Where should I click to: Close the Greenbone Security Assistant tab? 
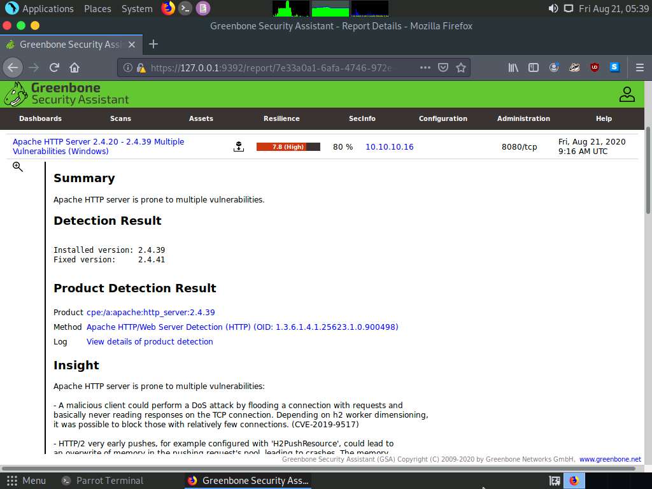(x=131, y=45)
